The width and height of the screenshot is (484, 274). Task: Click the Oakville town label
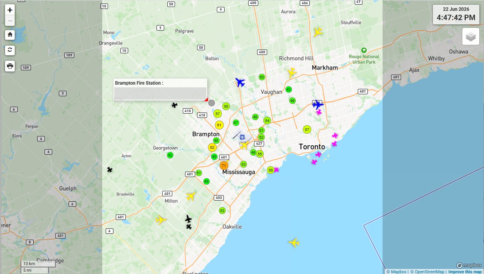tap(232, 226)
